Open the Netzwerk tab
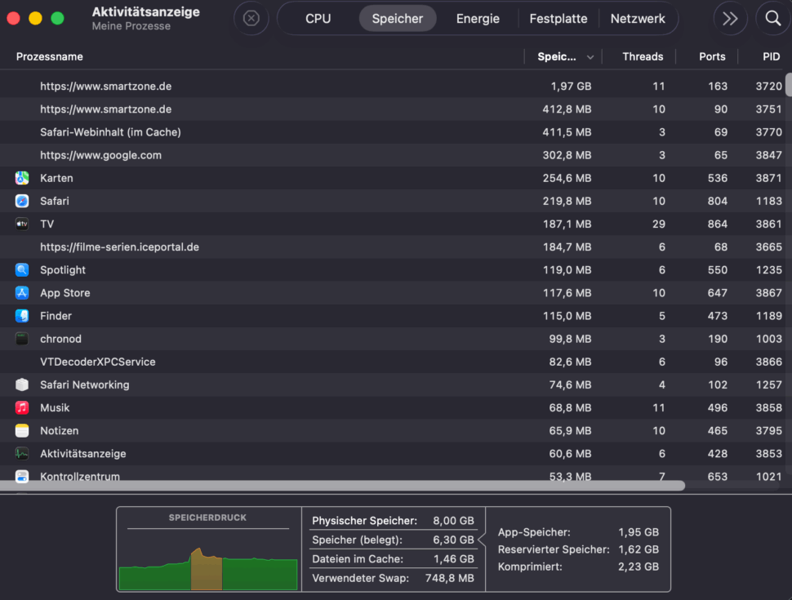Image resolution: width=792 pixels, height=600 pixels. 638,18
